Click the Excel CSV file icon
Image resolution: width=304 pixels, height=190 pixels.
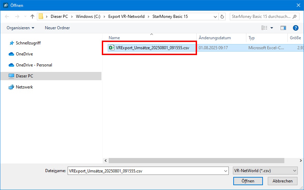tap(112, 47)
